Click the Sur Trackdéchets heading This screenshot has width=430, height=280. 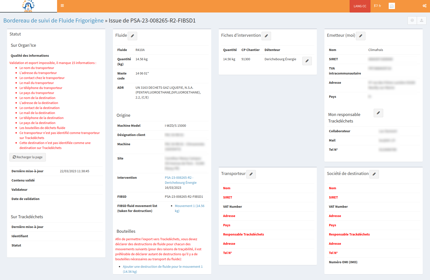(27, 217)
